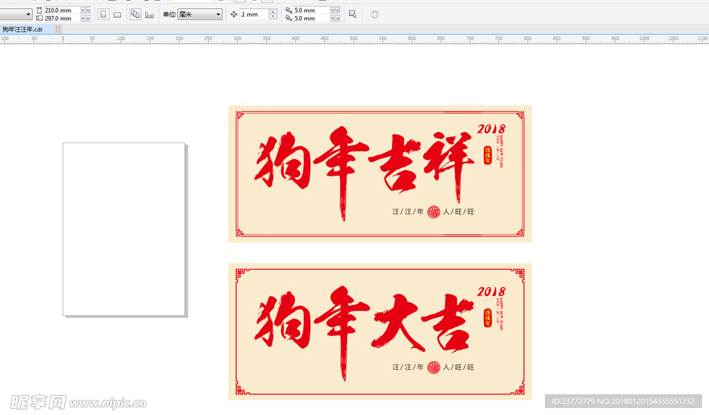
Task: Open the 单位 units dropdown showing 毫米
Action: tap(199, 13)
